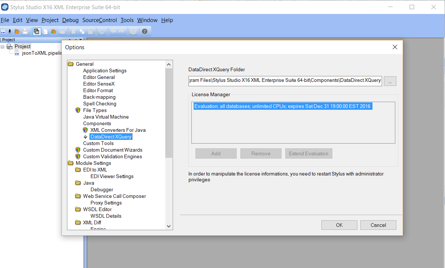Click the new PIP pipeline document icon
Screen dimensions: 445x268
click(x=3, y=32)
